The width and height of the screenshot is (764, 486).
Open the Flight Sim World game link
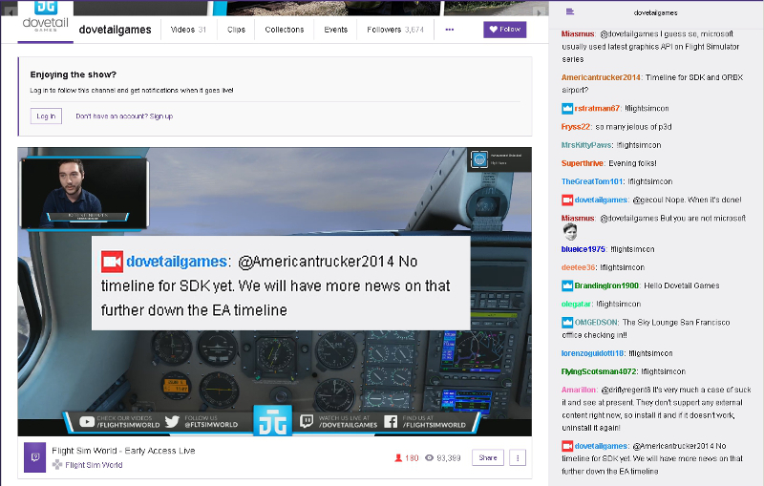pos(94,465)
